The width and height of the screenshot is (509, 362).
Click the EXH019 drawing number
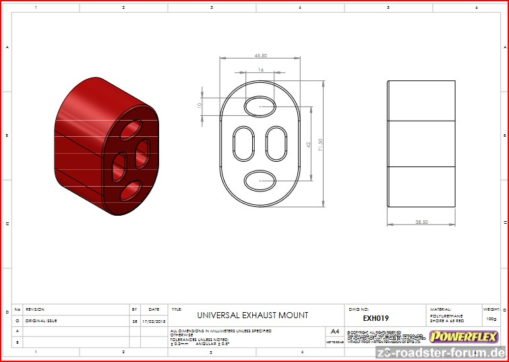pos(376,318)
